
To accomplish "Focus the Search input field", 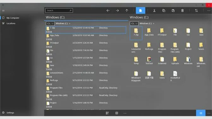I will point(59,10).
